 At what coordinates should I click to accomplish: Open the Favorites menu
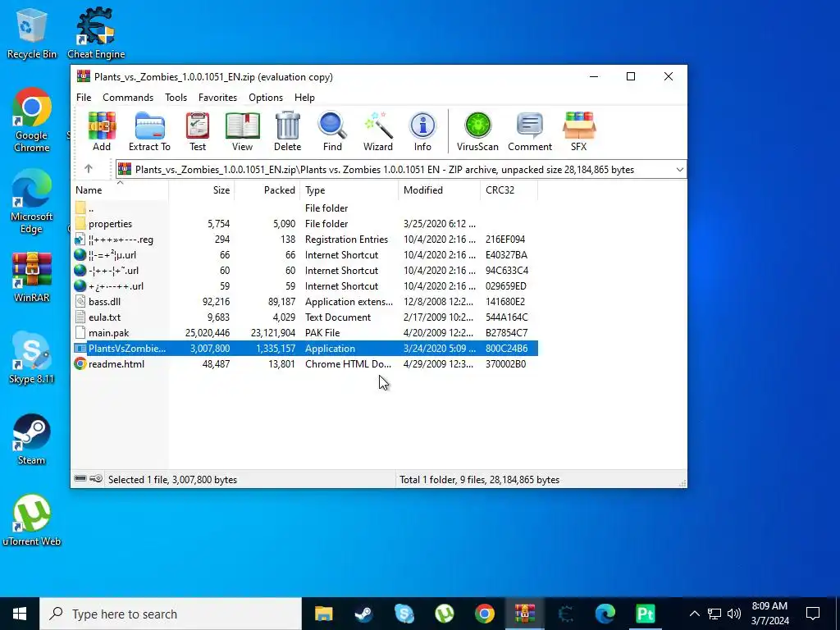pos(217,98)
